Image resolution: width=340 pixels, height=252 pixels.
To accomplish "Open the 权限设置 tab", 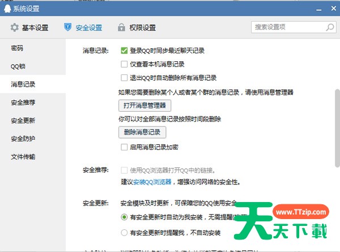I will 137,27.
